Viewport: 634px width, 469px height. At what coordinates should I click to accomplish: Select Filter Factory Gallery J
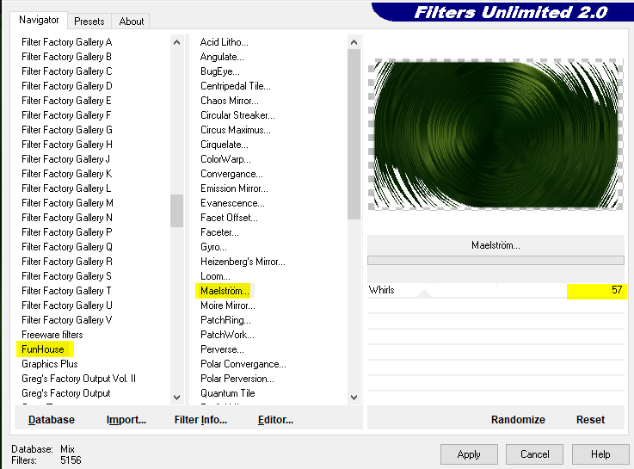tap(65, 159)
